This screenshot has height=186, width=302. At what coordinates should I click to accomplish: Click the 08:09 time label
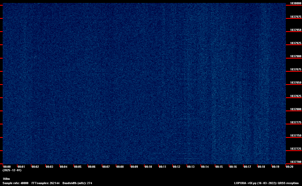(134, 167)
